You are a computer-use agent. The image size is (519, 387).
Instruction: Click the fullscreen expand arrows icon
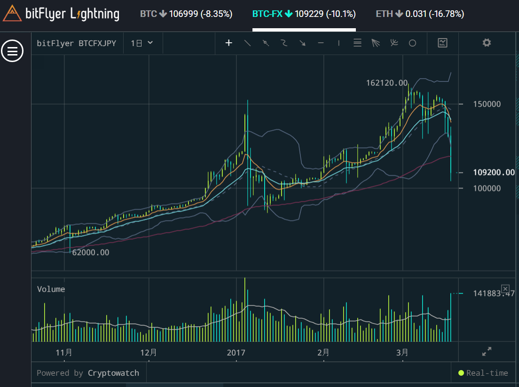point(487,351)
